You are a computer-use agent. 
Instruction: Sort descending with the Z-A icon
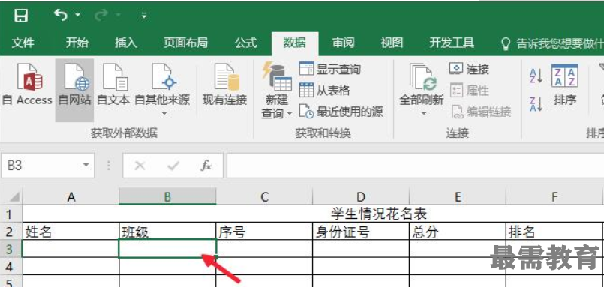[536, 104]
